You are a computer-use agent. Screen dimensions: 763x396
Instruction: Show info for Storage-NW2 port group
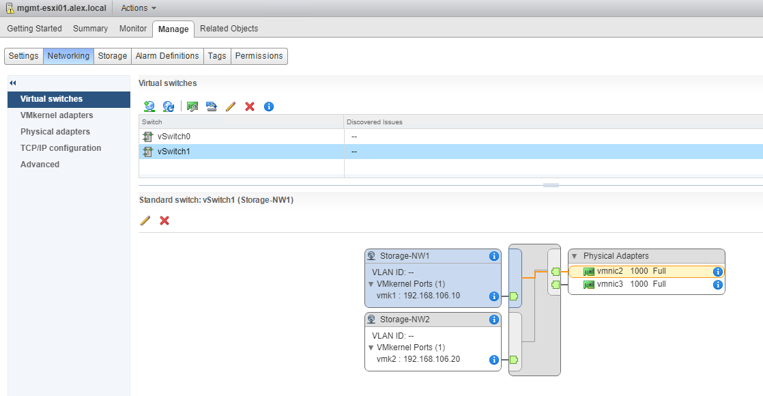(494, 320)
